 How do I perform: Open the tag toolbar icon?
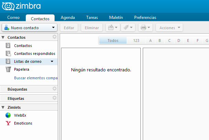[x=126, y=27]
